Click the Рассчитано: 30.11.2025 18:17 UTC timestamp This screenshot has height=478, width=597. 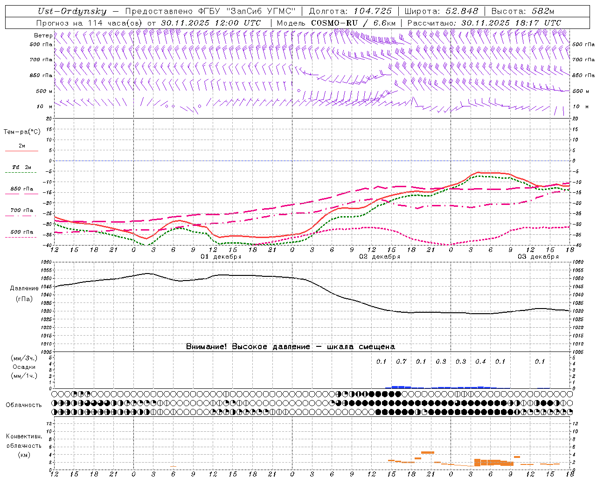pos(484,23)
